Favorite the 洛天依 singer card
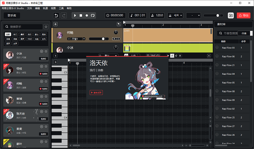This screenshot has width=254, height=149. (46, 111)
